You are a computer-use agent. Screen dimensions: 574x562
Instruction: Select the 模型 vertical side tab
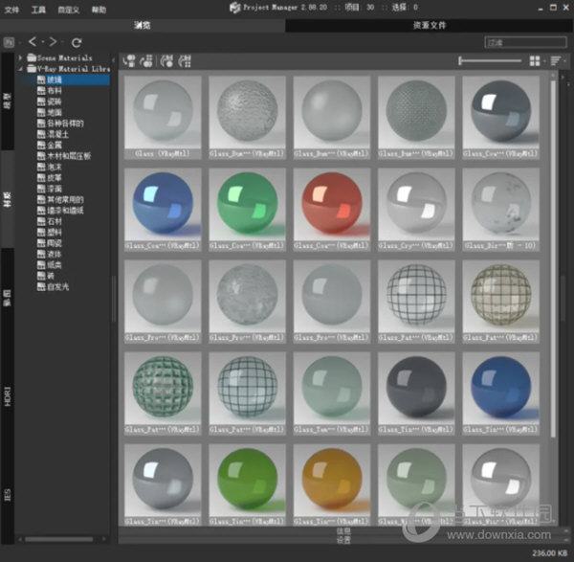pyautogui.click(x=8, y=101)
